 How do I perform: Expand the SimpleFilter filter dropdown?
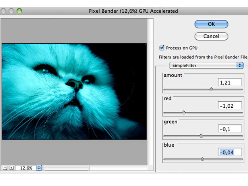[x=206, y=65]
